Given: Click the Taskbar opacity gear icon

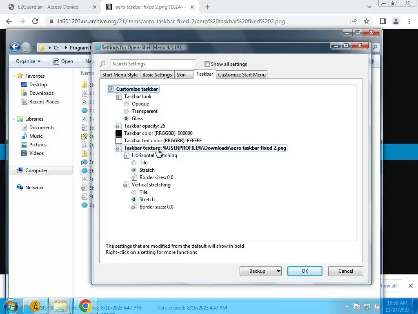Looking at the screenshot, I should 118,126.
